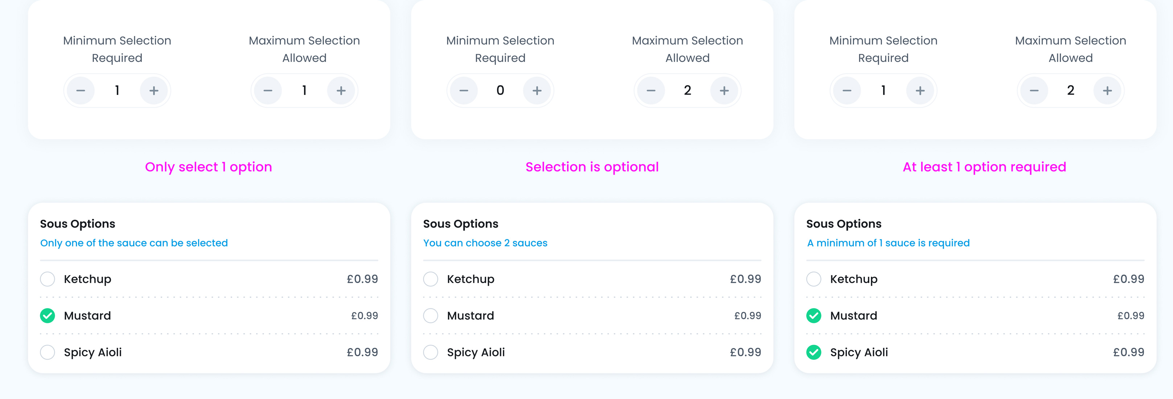Uncheck Mustard in the minimum-required sauce list
Screen dimensions: 1173x399
click(x=814, y=316)
